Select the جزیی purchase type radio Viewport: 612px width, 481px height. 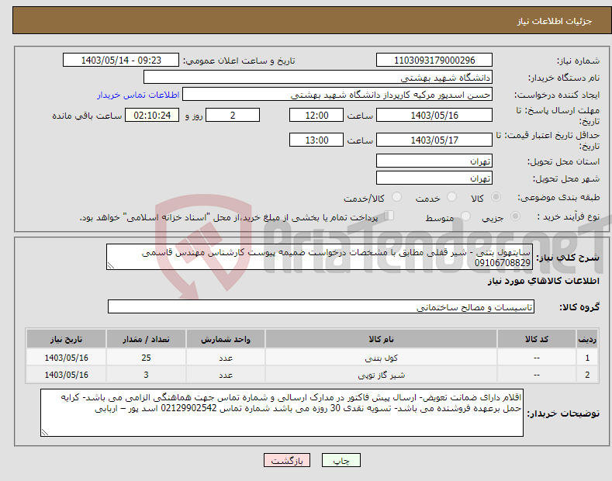515,216
